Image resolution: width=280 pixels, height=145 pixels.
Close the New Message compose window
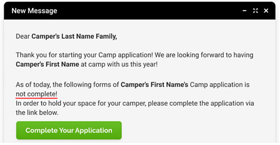coord(266,11)
